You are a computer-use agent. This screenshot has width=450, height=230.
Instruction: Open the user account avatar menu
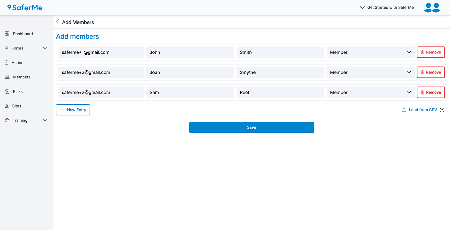click(x=432, y=7)
